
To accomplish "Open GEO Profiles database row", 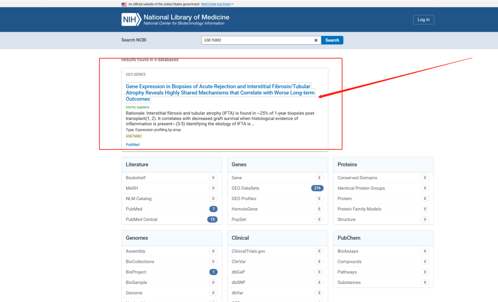I will point(278,199).
